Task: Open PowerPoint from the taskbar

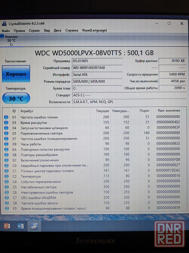Action: [x=7, y=226]
